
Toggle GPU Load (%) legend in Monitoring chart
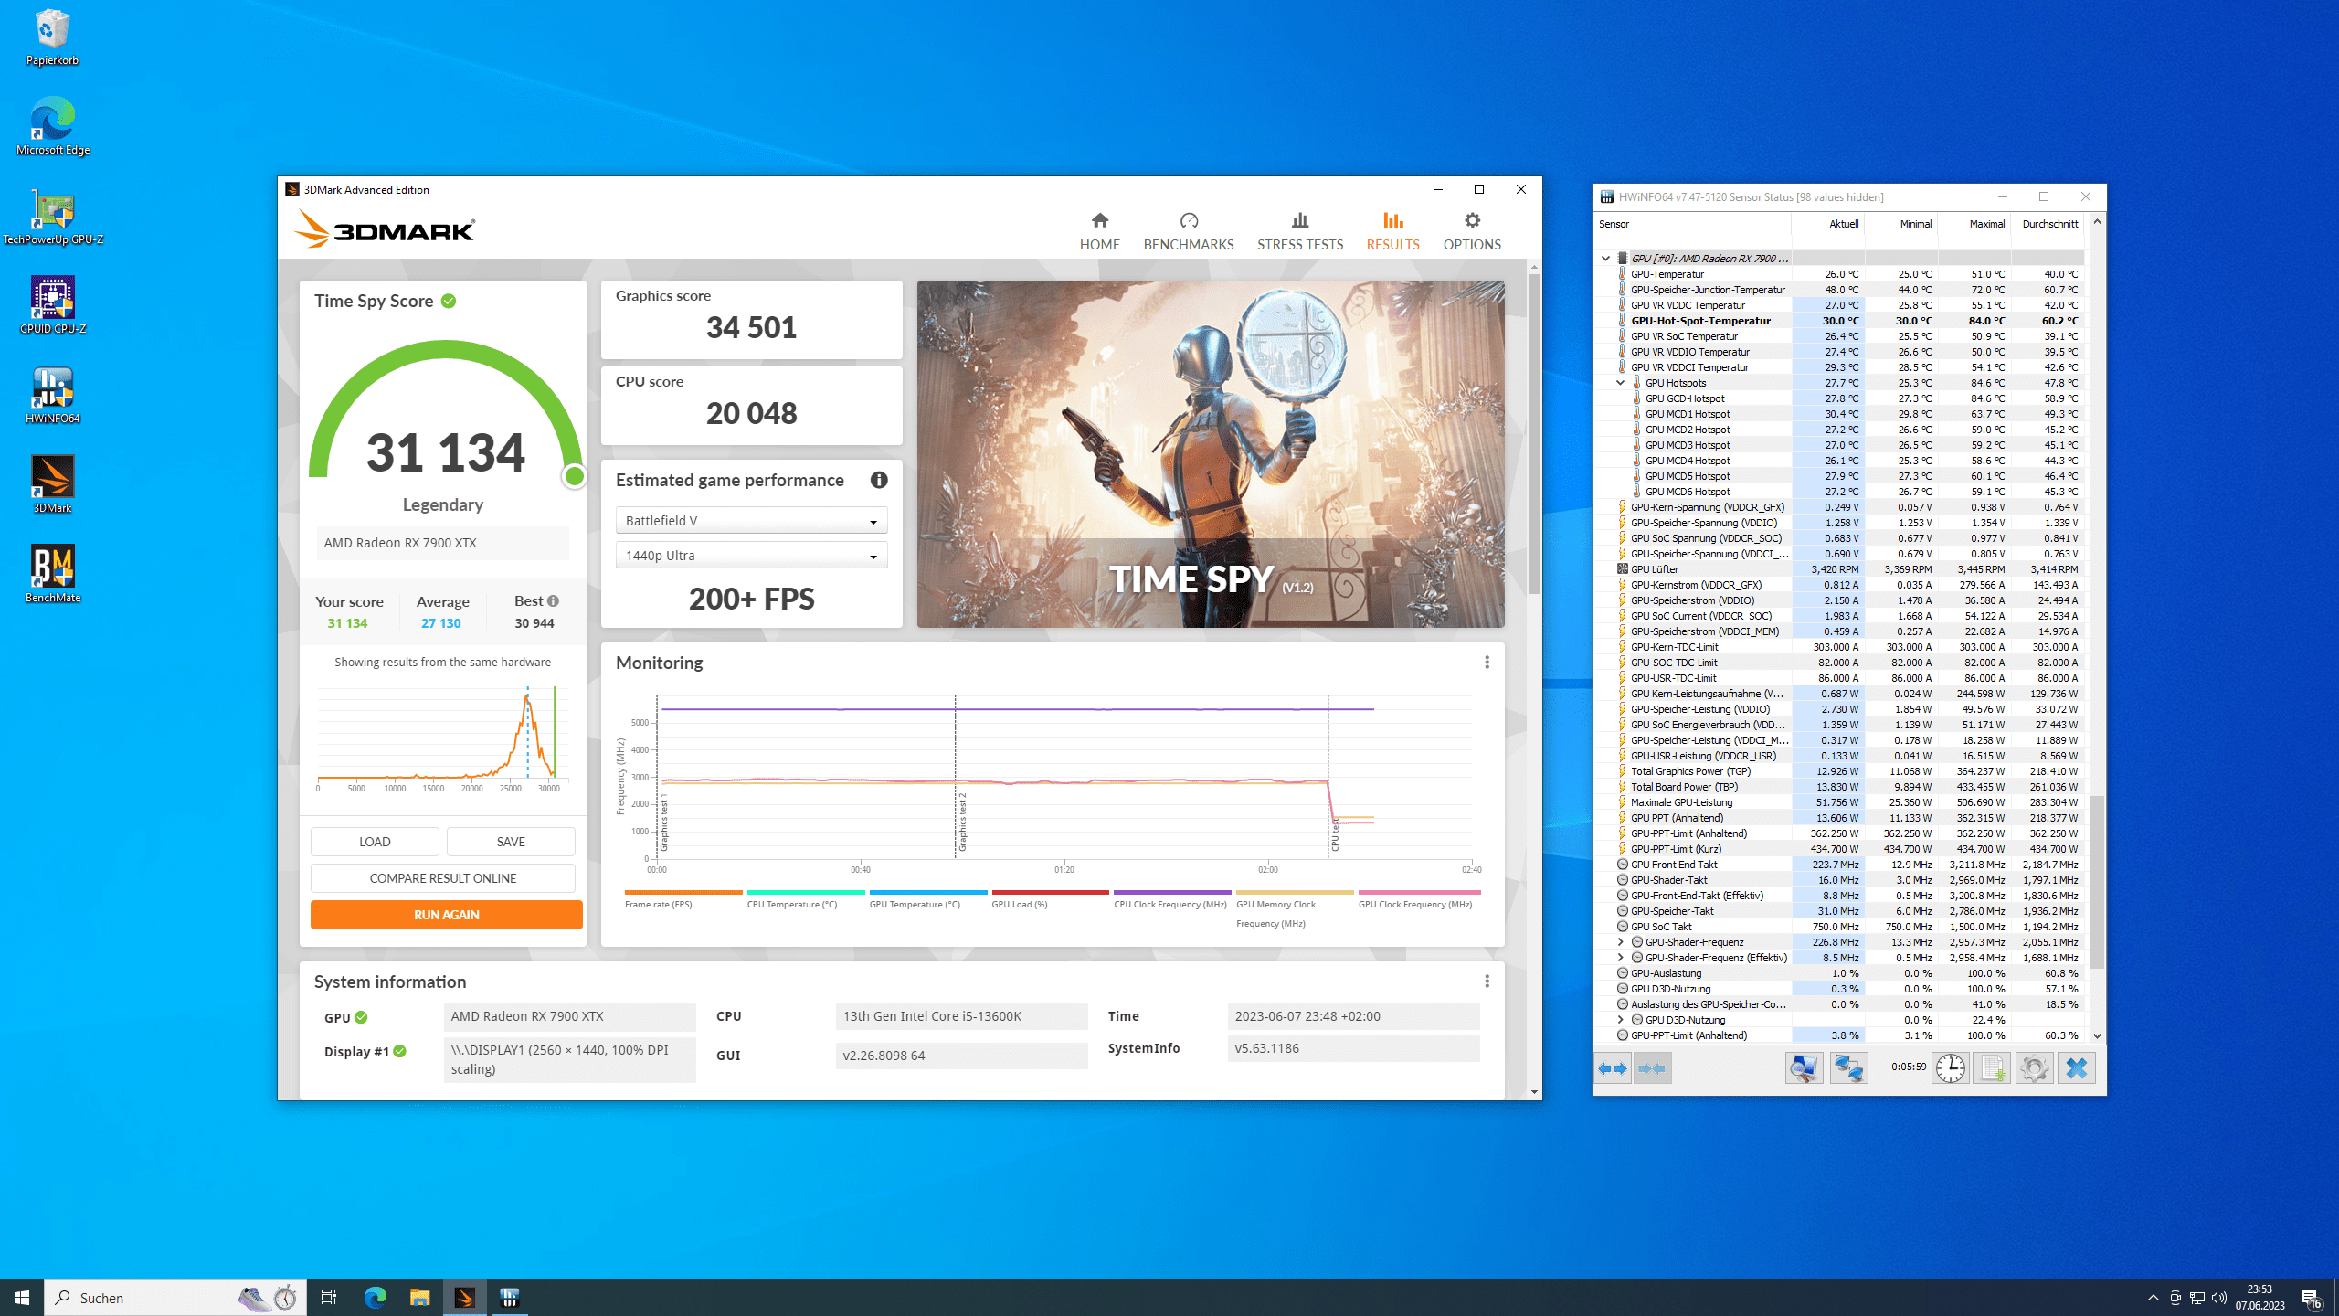coord(1019,904)
